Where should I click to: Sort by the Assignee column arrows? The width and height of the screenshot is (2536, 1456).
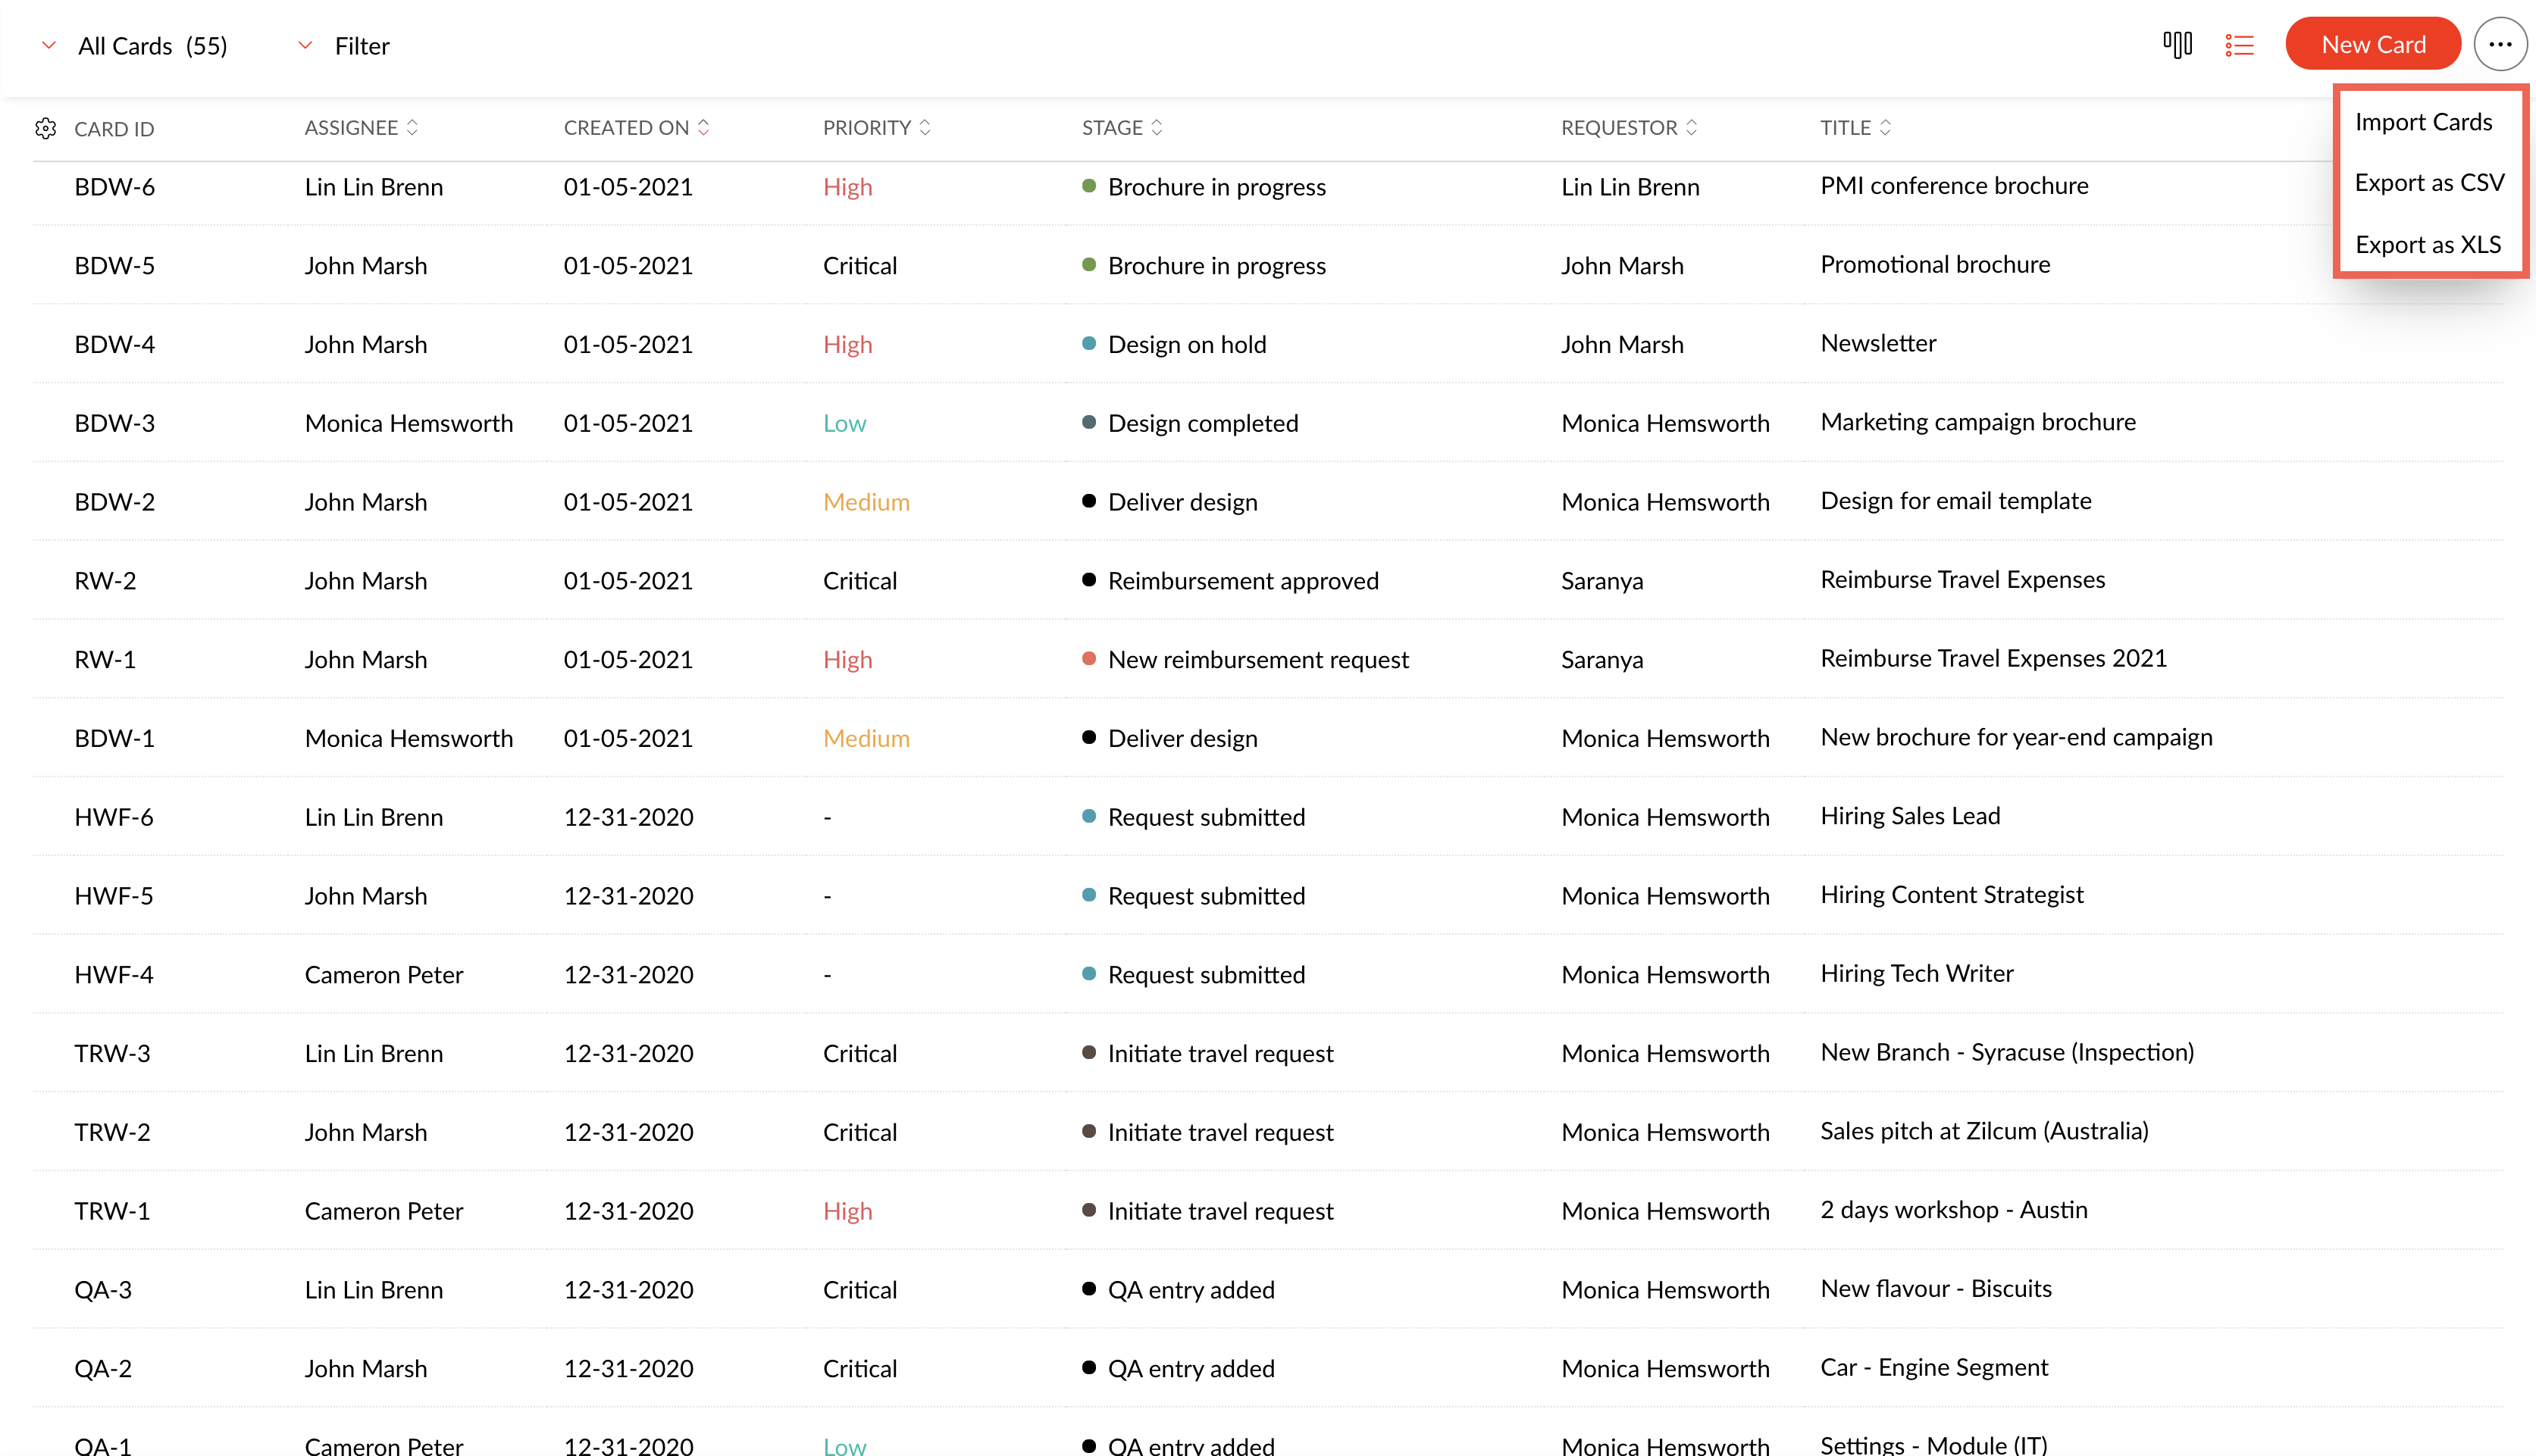coord(412,127)
